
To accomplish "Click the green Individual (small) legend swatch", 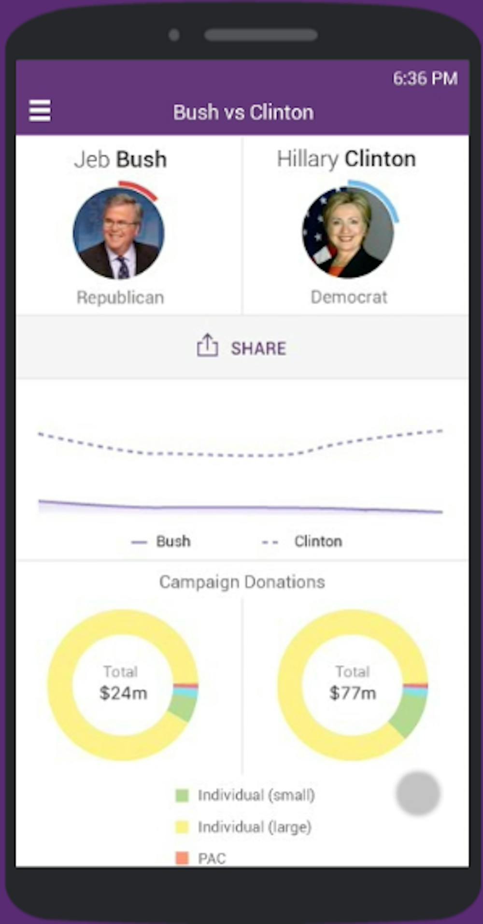I will [182, 795].
